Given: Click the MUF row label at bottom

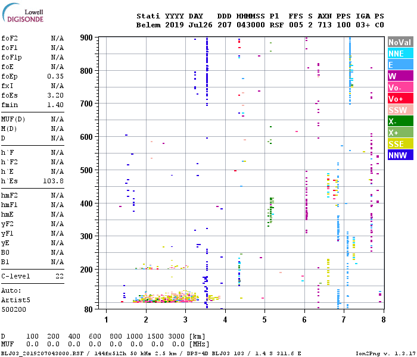Looking at the screenshot, I should 7,344.
